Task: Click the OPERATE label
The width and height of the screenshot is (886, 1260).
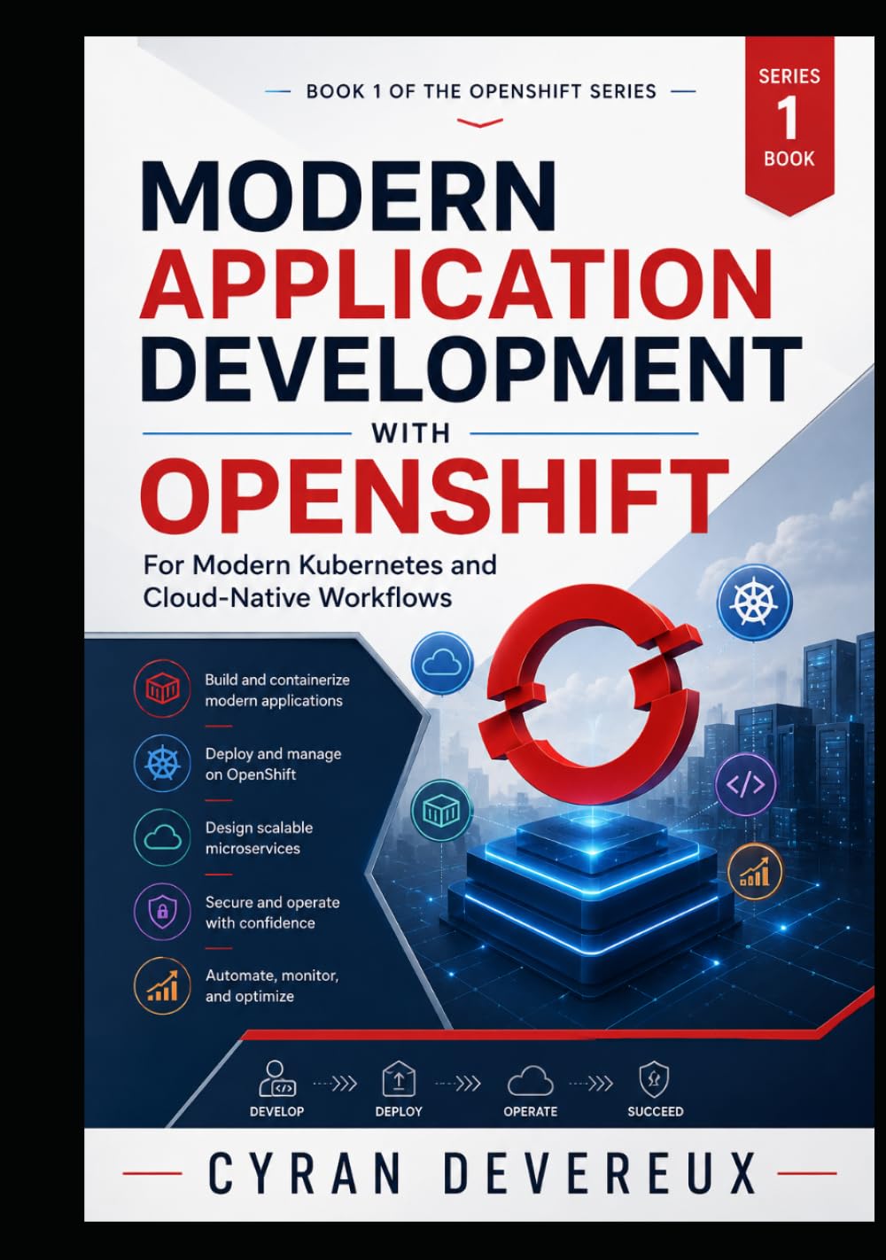Action: pyautogui.click(x=531, y=1112)
